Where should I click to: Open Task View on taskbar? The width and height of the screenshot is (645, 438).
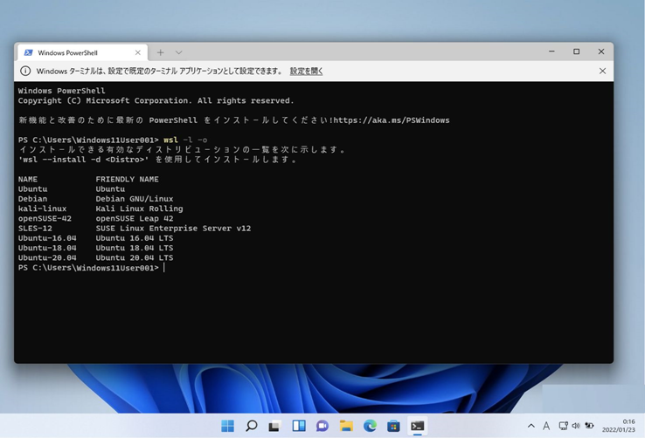274,426
